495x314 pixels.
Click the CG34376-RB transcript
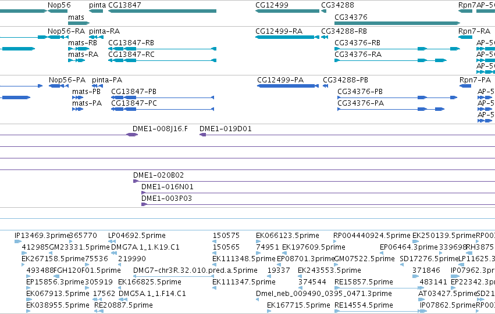[397, 49]
